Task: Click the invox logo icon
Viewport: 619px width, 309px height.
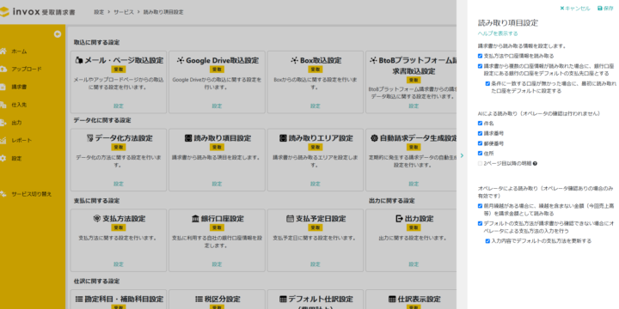Action: pyautogui.click(x=3, y=12)
